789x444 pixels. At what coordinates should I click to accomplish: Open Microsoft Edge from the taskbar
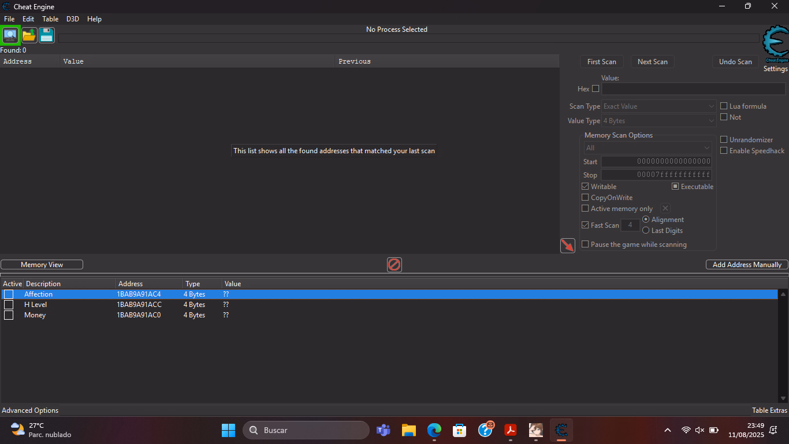(434, 430)
